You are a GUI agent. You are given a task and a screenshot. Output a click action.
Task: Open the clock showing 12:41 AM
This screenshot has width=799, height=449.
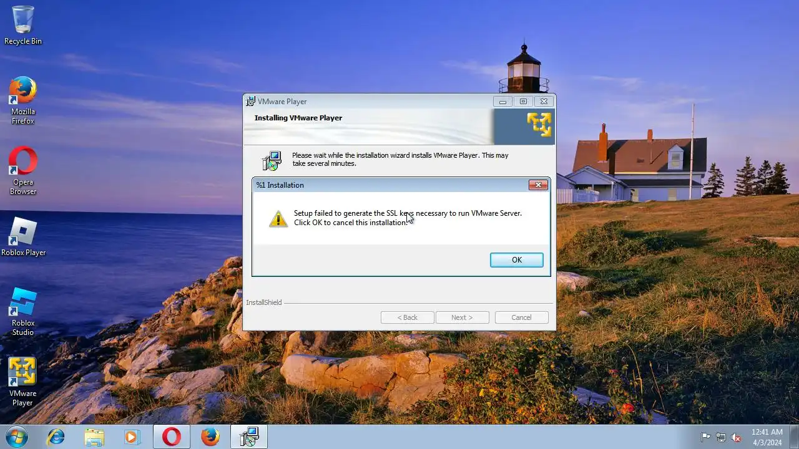tap(767, 437)
